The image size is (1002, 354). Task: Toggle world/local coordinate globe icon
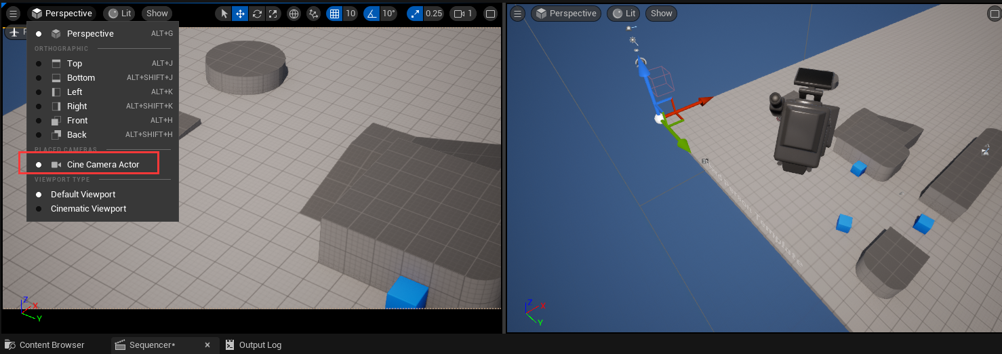(294, 14)
